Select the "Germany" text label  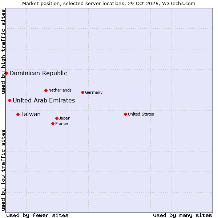click(x=94, y=92)
